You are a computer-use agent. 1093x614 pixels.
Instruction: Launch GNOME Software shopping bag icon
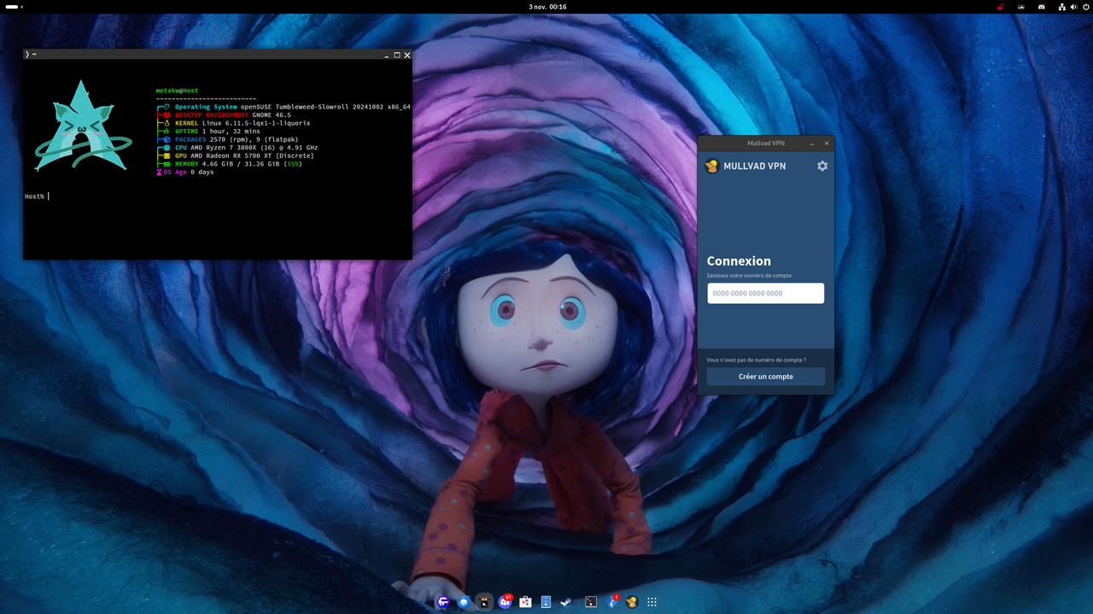coord(525,601)
